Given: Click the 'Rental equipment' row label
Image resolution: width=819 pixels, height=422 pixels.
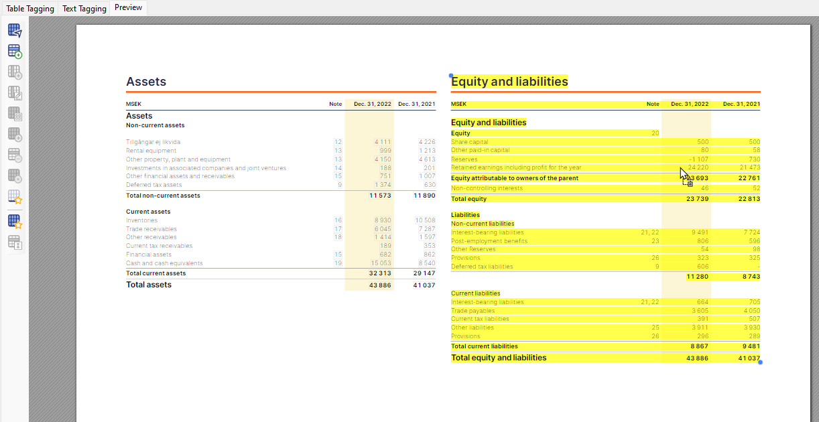Looking at the screenshot, I should 151,151.
